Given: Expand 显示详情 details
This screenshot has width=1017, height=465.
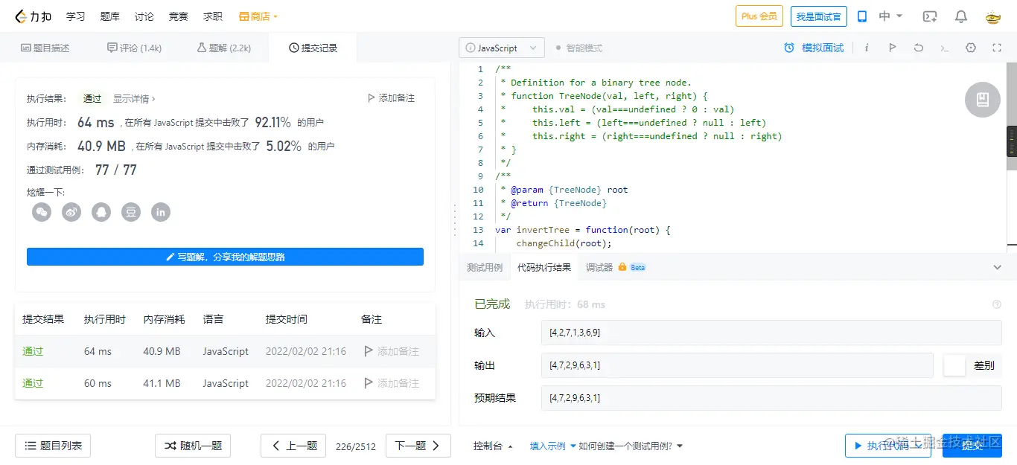Looking at the screenshot, I should tap(134, 98).
